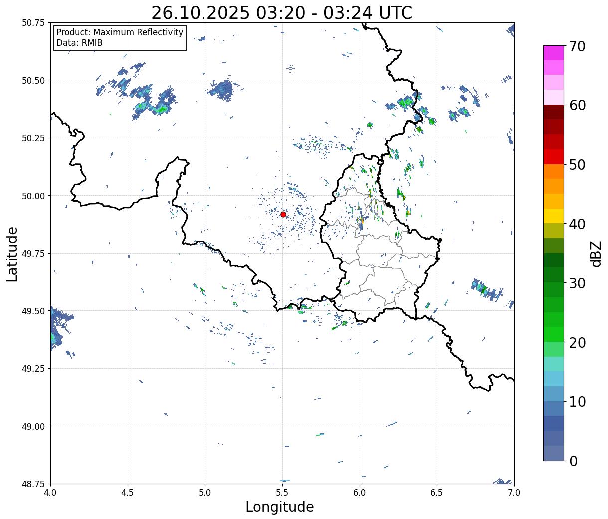Click the latitude tick label 49.25

click(x=33, y=369)
